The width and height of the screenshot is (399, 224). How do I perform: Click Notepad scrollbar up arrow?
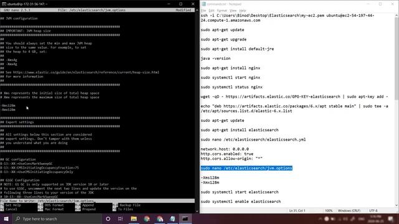[x=397, y=15]
